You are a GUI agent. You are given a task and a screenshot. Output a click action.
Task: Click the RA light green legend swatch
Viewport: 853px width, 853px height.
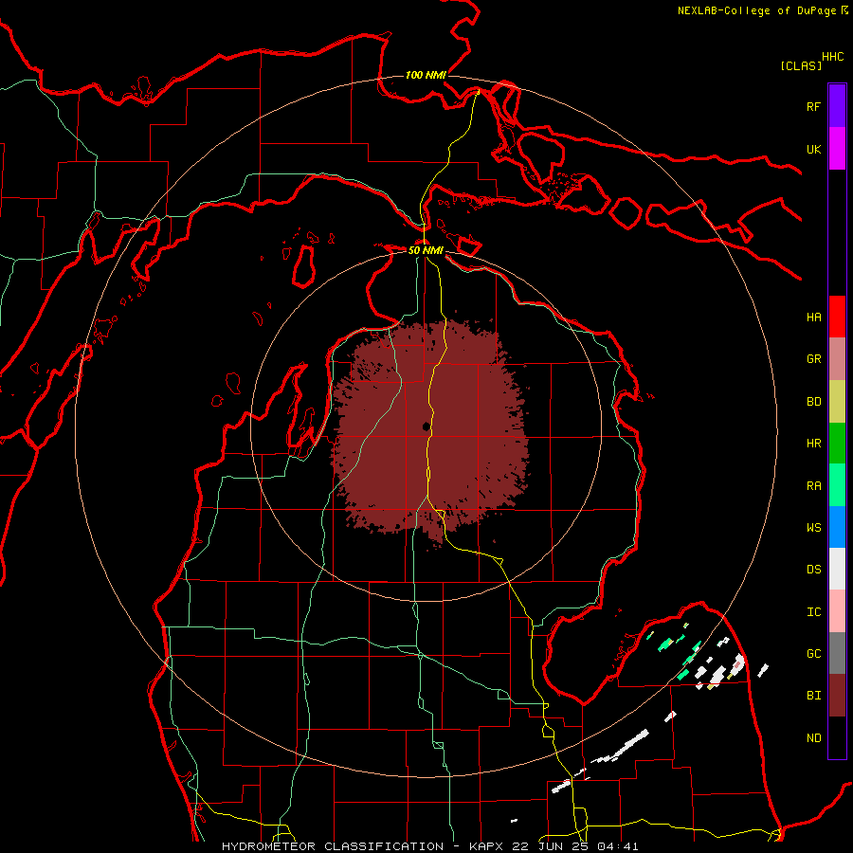pos(837,485)
